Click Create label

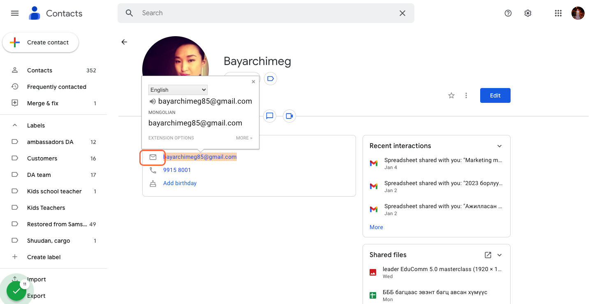(53, 257)
